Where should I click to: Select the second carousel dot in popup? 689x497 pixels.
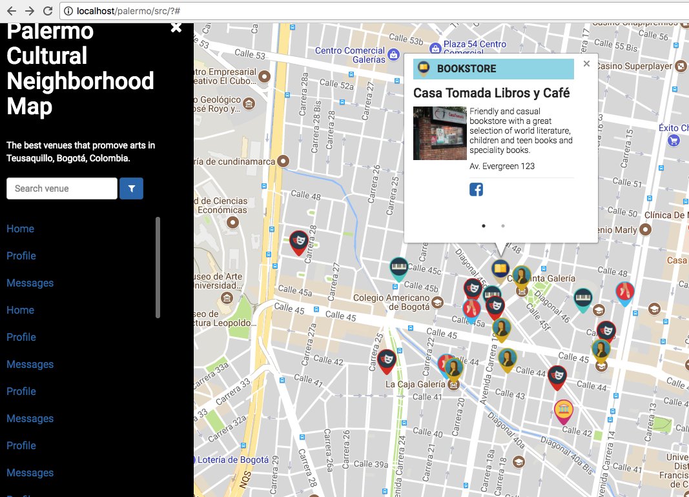(502, 226)
